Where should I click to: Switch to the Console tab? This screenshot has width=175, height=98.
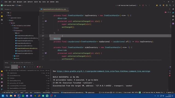pyautogui.click(x=14, y=67)
